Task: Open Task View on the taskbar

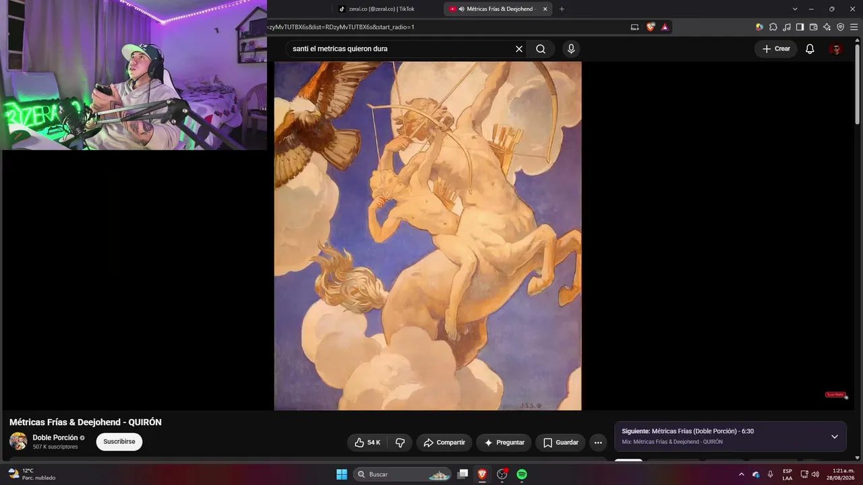Action: coord(463,474)
